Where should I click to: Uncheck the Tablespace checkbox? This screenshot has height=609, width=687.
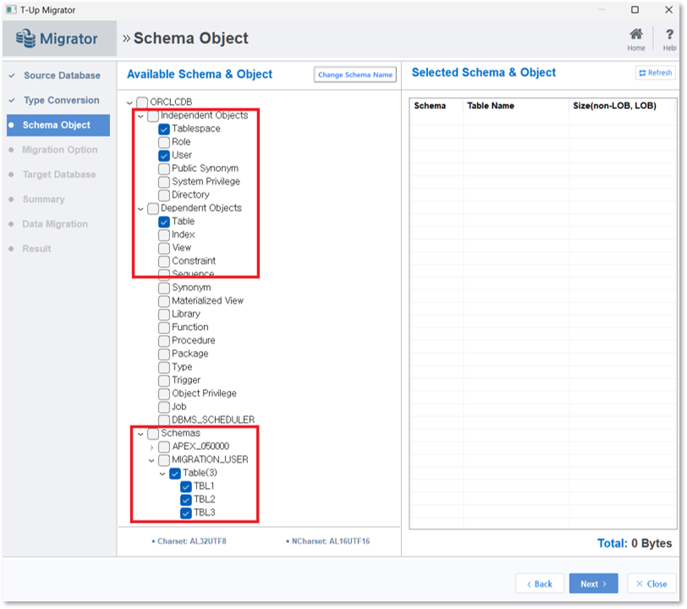[x=164, y=129]
